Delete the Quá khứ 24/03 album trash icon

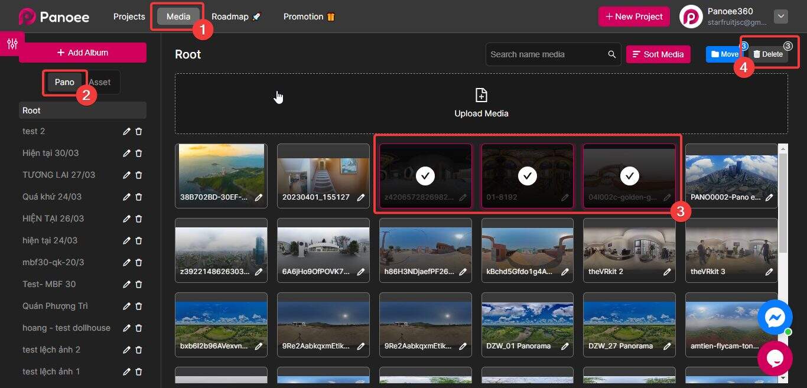pyautogui.click(x=139, y=197)
